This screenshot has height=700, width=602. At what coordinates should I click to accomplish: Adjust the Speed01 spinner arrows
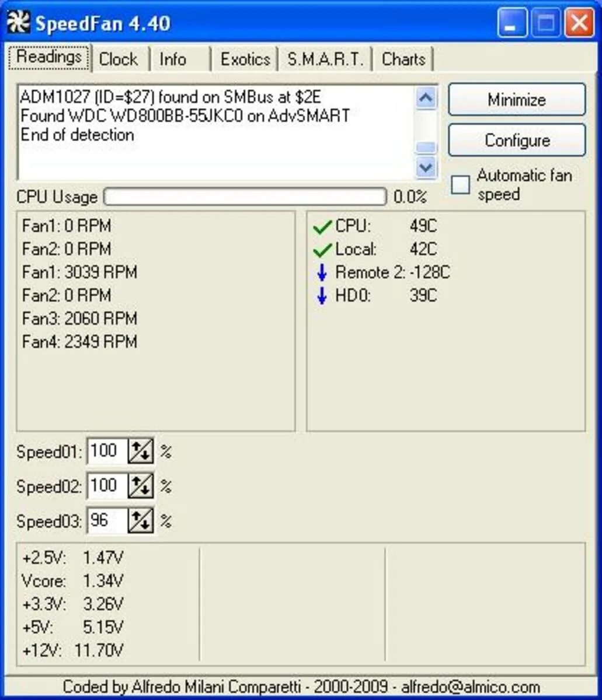(140, 452)
